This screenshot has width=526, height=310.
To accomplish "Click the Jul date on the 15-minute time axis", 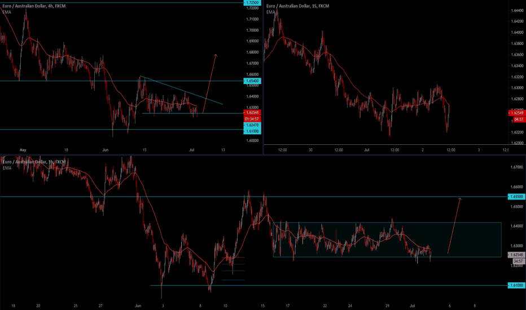I will point(367,150).
